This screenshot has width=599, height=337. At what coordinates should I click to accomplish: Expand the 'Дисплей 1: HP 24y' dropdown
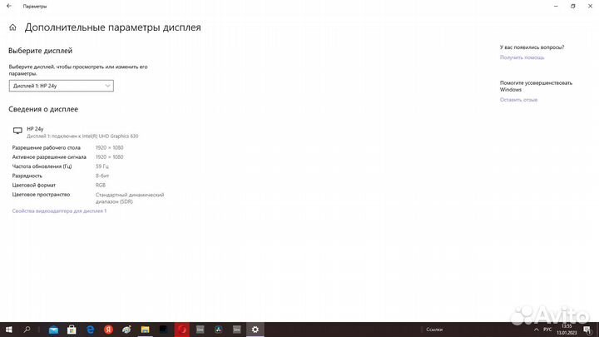(62, 86)
